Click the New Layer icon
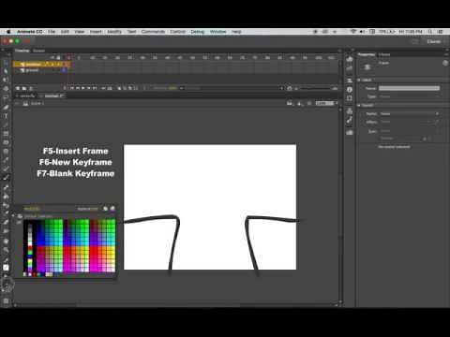Image resolution: width=450 pixels, height=337 pixels. click(x=18, y=88)
